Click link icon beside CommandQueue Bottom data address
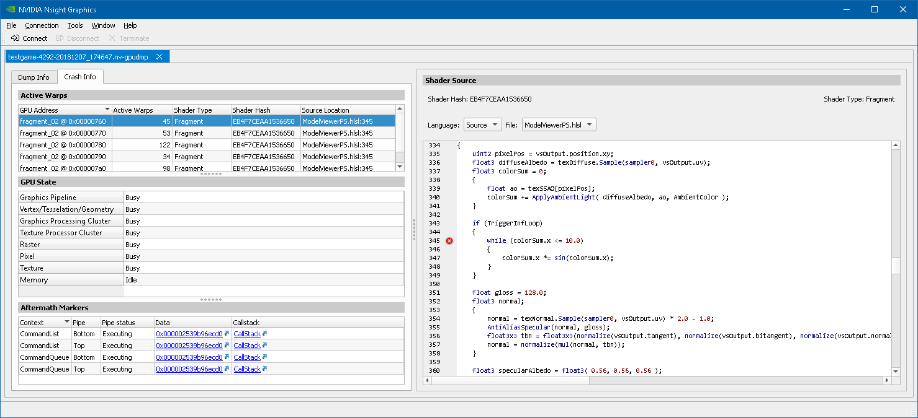The height and width of the screenshot is (418, 918). 227,357
